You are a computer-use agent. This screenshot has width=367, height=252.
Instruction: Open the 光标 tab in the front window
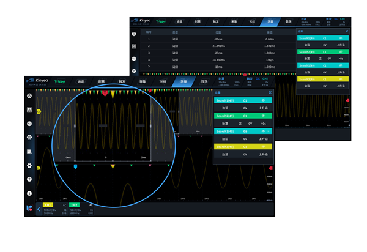click(x=163, y=82)
